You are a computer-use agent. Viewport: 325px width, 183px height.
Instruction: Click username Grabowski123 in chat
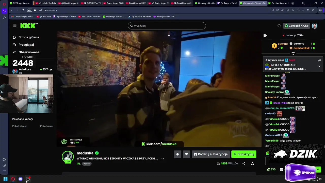[x=274, y=135]
